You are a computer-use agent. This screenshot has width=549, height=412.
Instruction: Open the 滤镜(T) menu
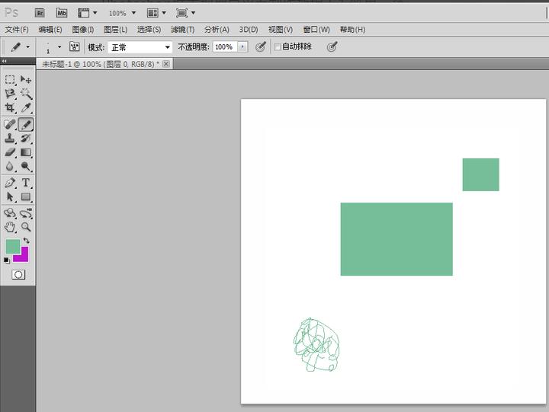pyautogui.click(x=183, y=30)
